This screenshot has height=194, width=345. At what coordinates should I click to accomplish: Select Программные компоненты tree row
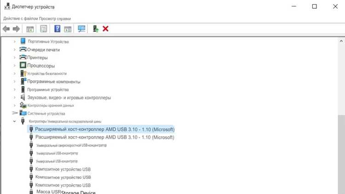[x=54, y=82]
